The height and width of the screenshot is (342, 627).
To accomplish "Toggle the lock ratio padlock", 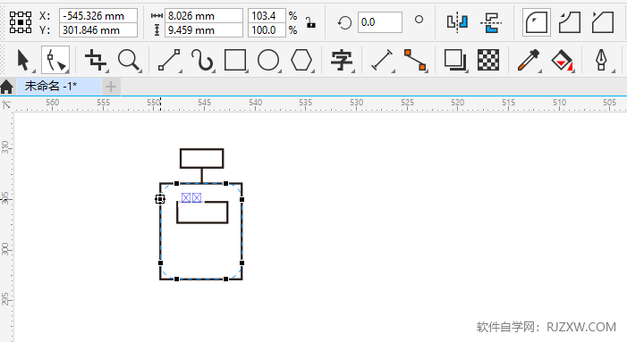I will tap(310, 22).
